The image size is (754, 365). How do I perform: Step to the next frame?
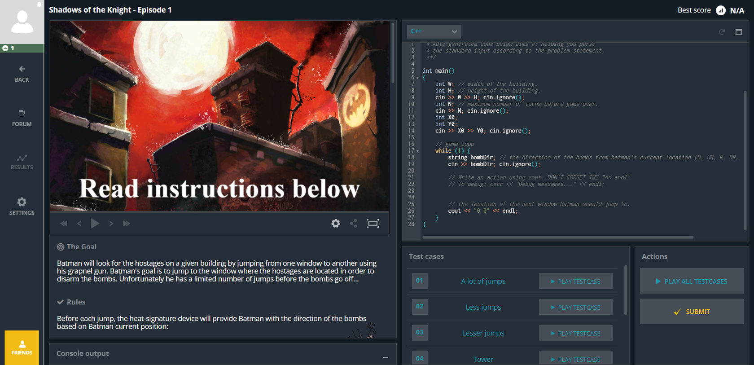click(111, 224)
